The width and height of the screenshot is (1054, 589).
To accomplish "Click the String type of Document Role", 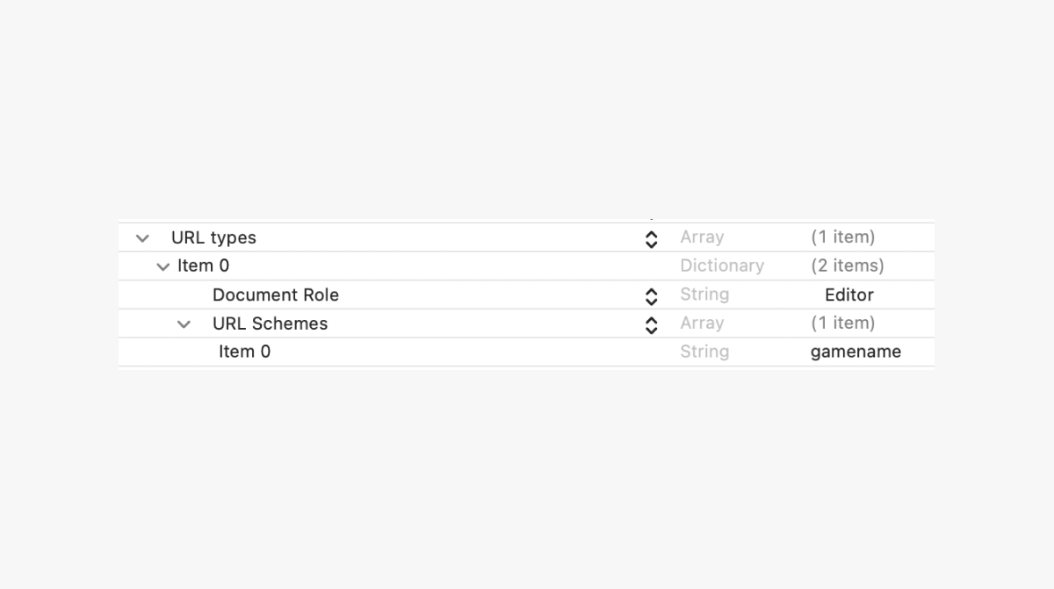I will pos(704,294).
